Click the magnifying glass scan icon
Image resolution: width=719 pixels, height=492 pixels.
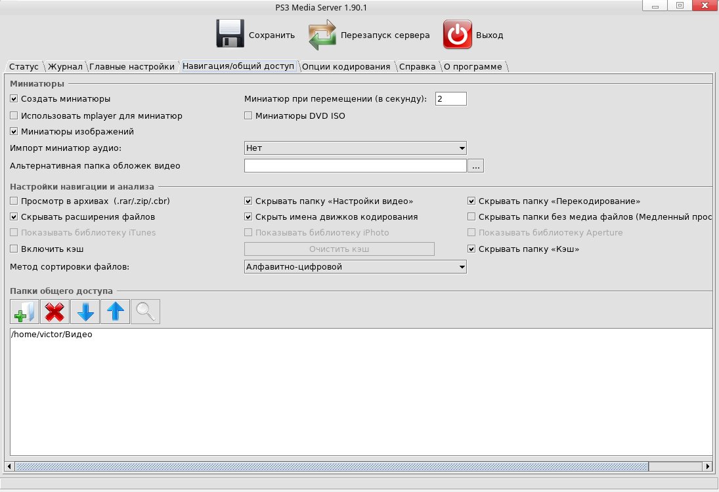pos(145,312)
